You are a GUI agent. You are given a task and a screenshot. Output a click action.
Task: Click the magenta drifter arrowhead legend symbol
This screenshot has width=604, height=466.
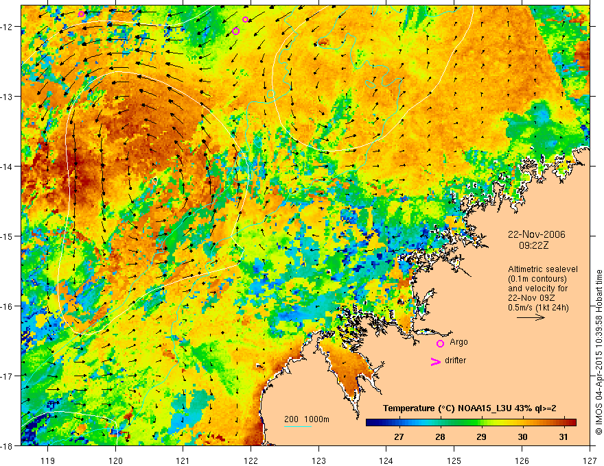pyautogui.click(x=436, y=362)
